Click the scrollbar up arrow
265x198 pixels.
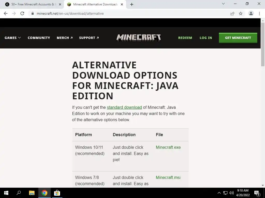263,20
